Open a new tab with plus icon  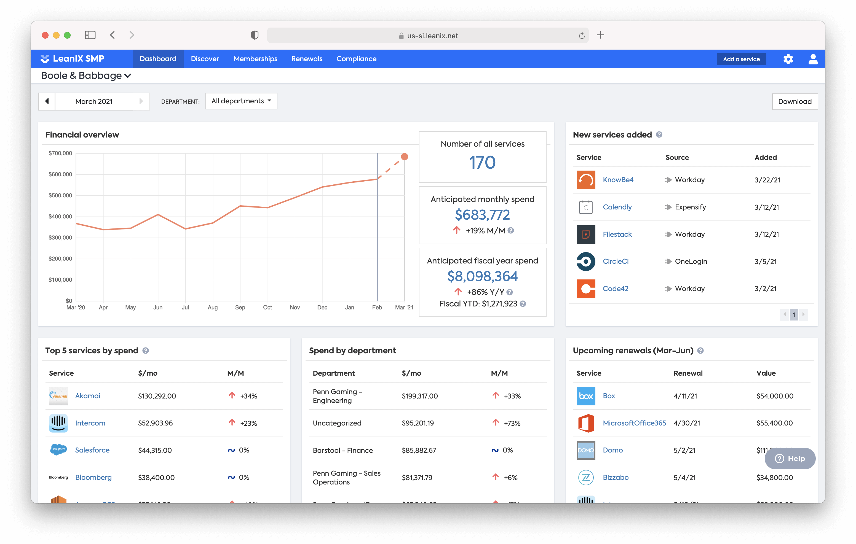(x=600, y=35)
